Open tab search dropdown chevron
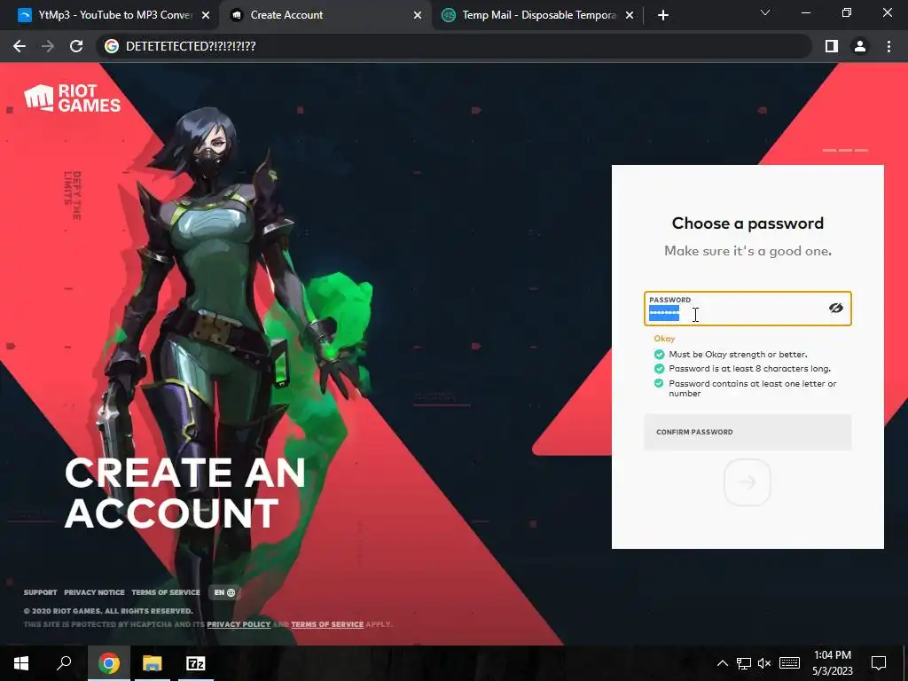 [765, 12]
